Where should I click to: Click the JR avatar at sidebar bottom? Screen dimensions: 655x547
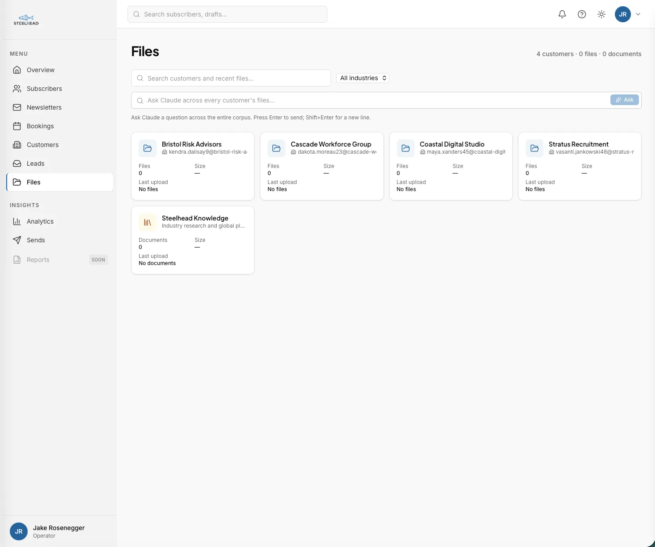pos(19,531)
